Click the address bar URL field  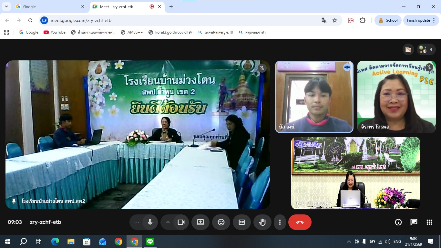[x=181, y=20]
